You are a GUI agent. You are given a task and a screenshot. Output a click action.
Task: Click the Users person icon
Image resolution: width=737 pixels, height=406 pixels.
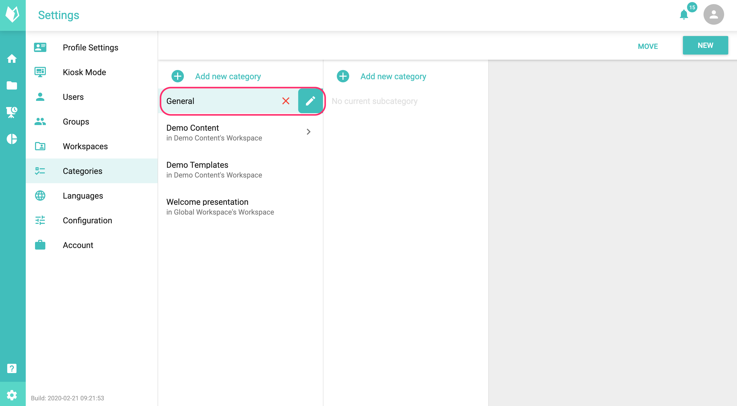tap(40, 97)
